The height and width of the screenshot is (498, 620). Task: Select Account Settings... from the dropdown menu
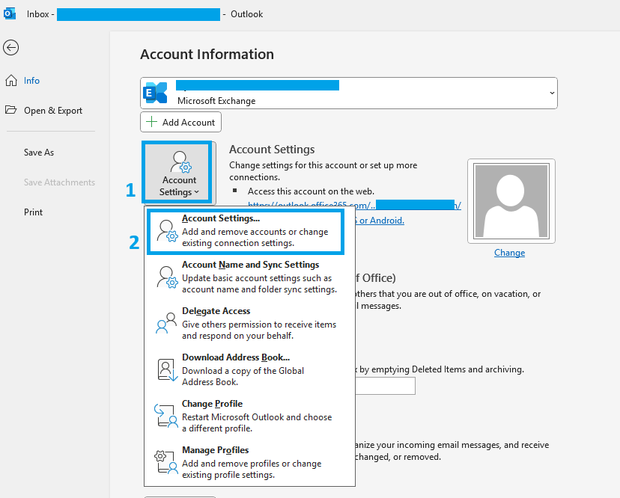click(x=246, y=231)
